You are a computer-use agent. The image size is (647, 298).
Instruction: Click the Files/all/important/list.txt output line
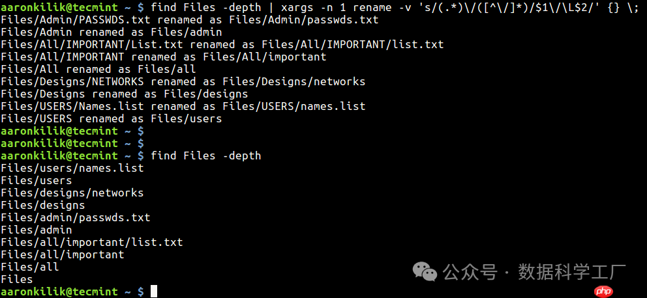point(91,242)
